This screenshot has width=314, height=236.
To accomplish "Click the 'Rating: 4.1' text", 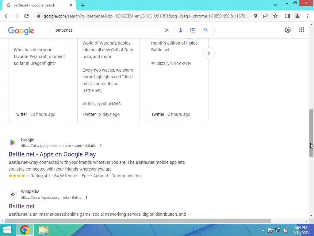I will (40, 176).
